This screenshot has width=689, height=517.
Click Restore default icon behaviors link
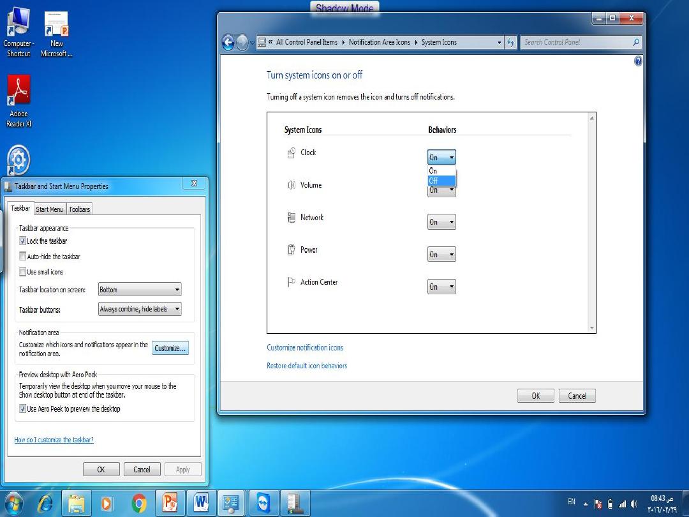pos(307,366)
